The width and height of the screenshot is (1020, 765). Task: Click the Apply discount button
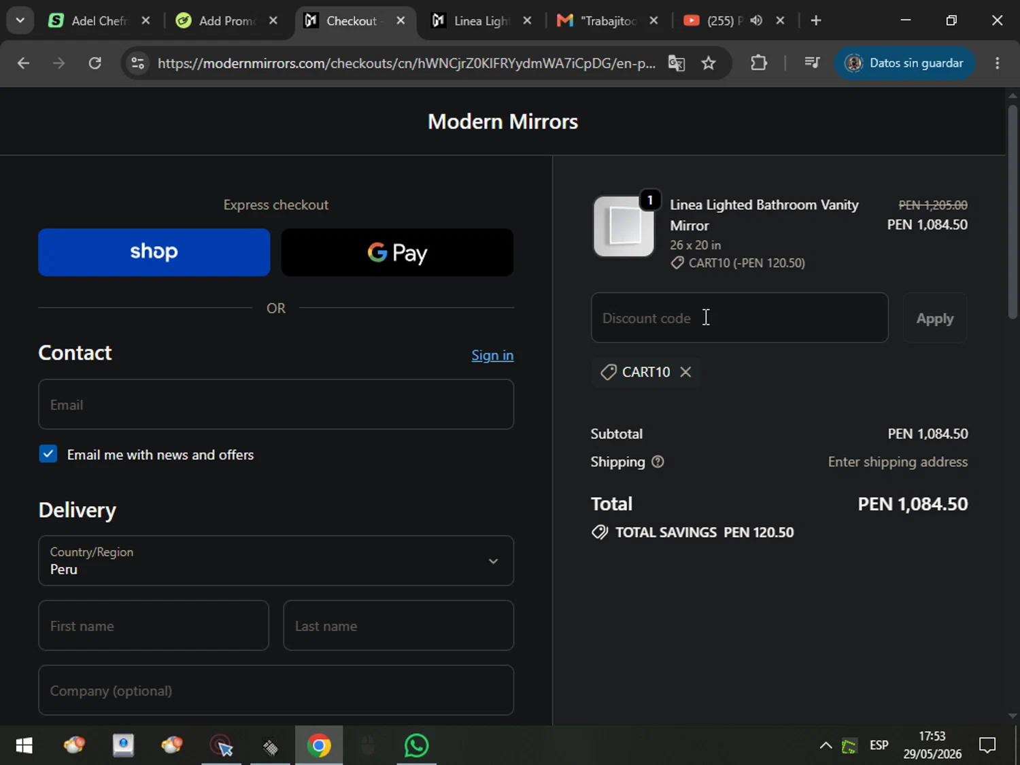pos(935,318)
